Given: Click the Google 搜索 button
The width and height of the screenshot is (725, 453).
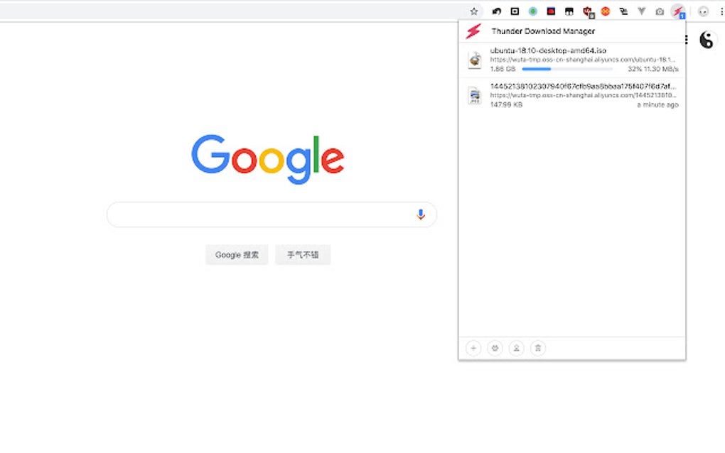Looking at the screenshot, I should point(236,254).
